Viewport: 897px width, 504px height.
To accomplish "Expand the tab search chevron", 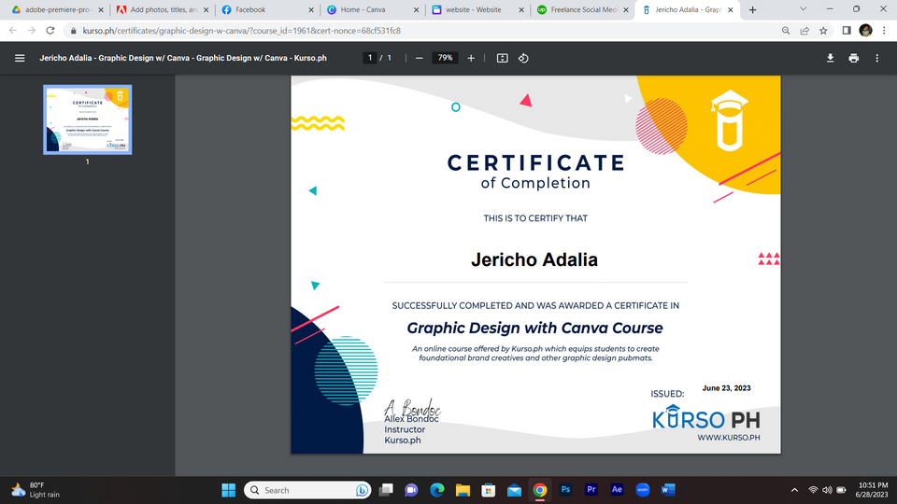I will [804, 9].
